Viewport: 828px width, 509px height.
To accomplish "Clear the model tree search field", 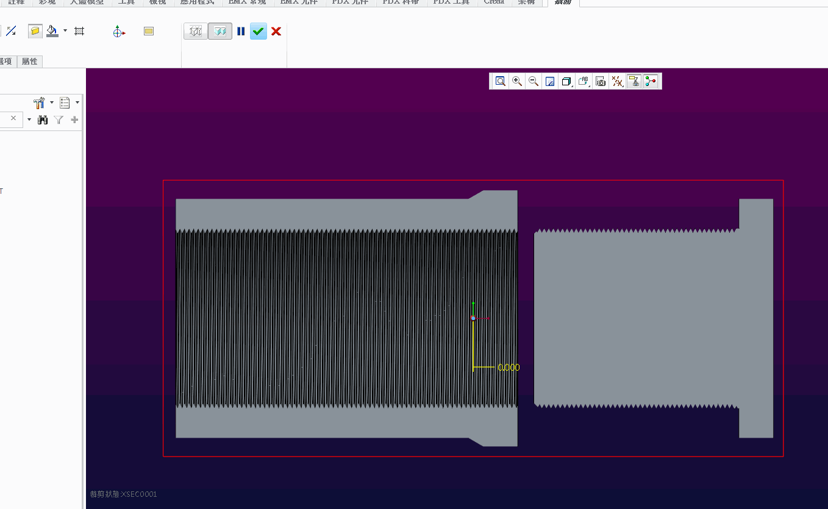I will (13, 119).
